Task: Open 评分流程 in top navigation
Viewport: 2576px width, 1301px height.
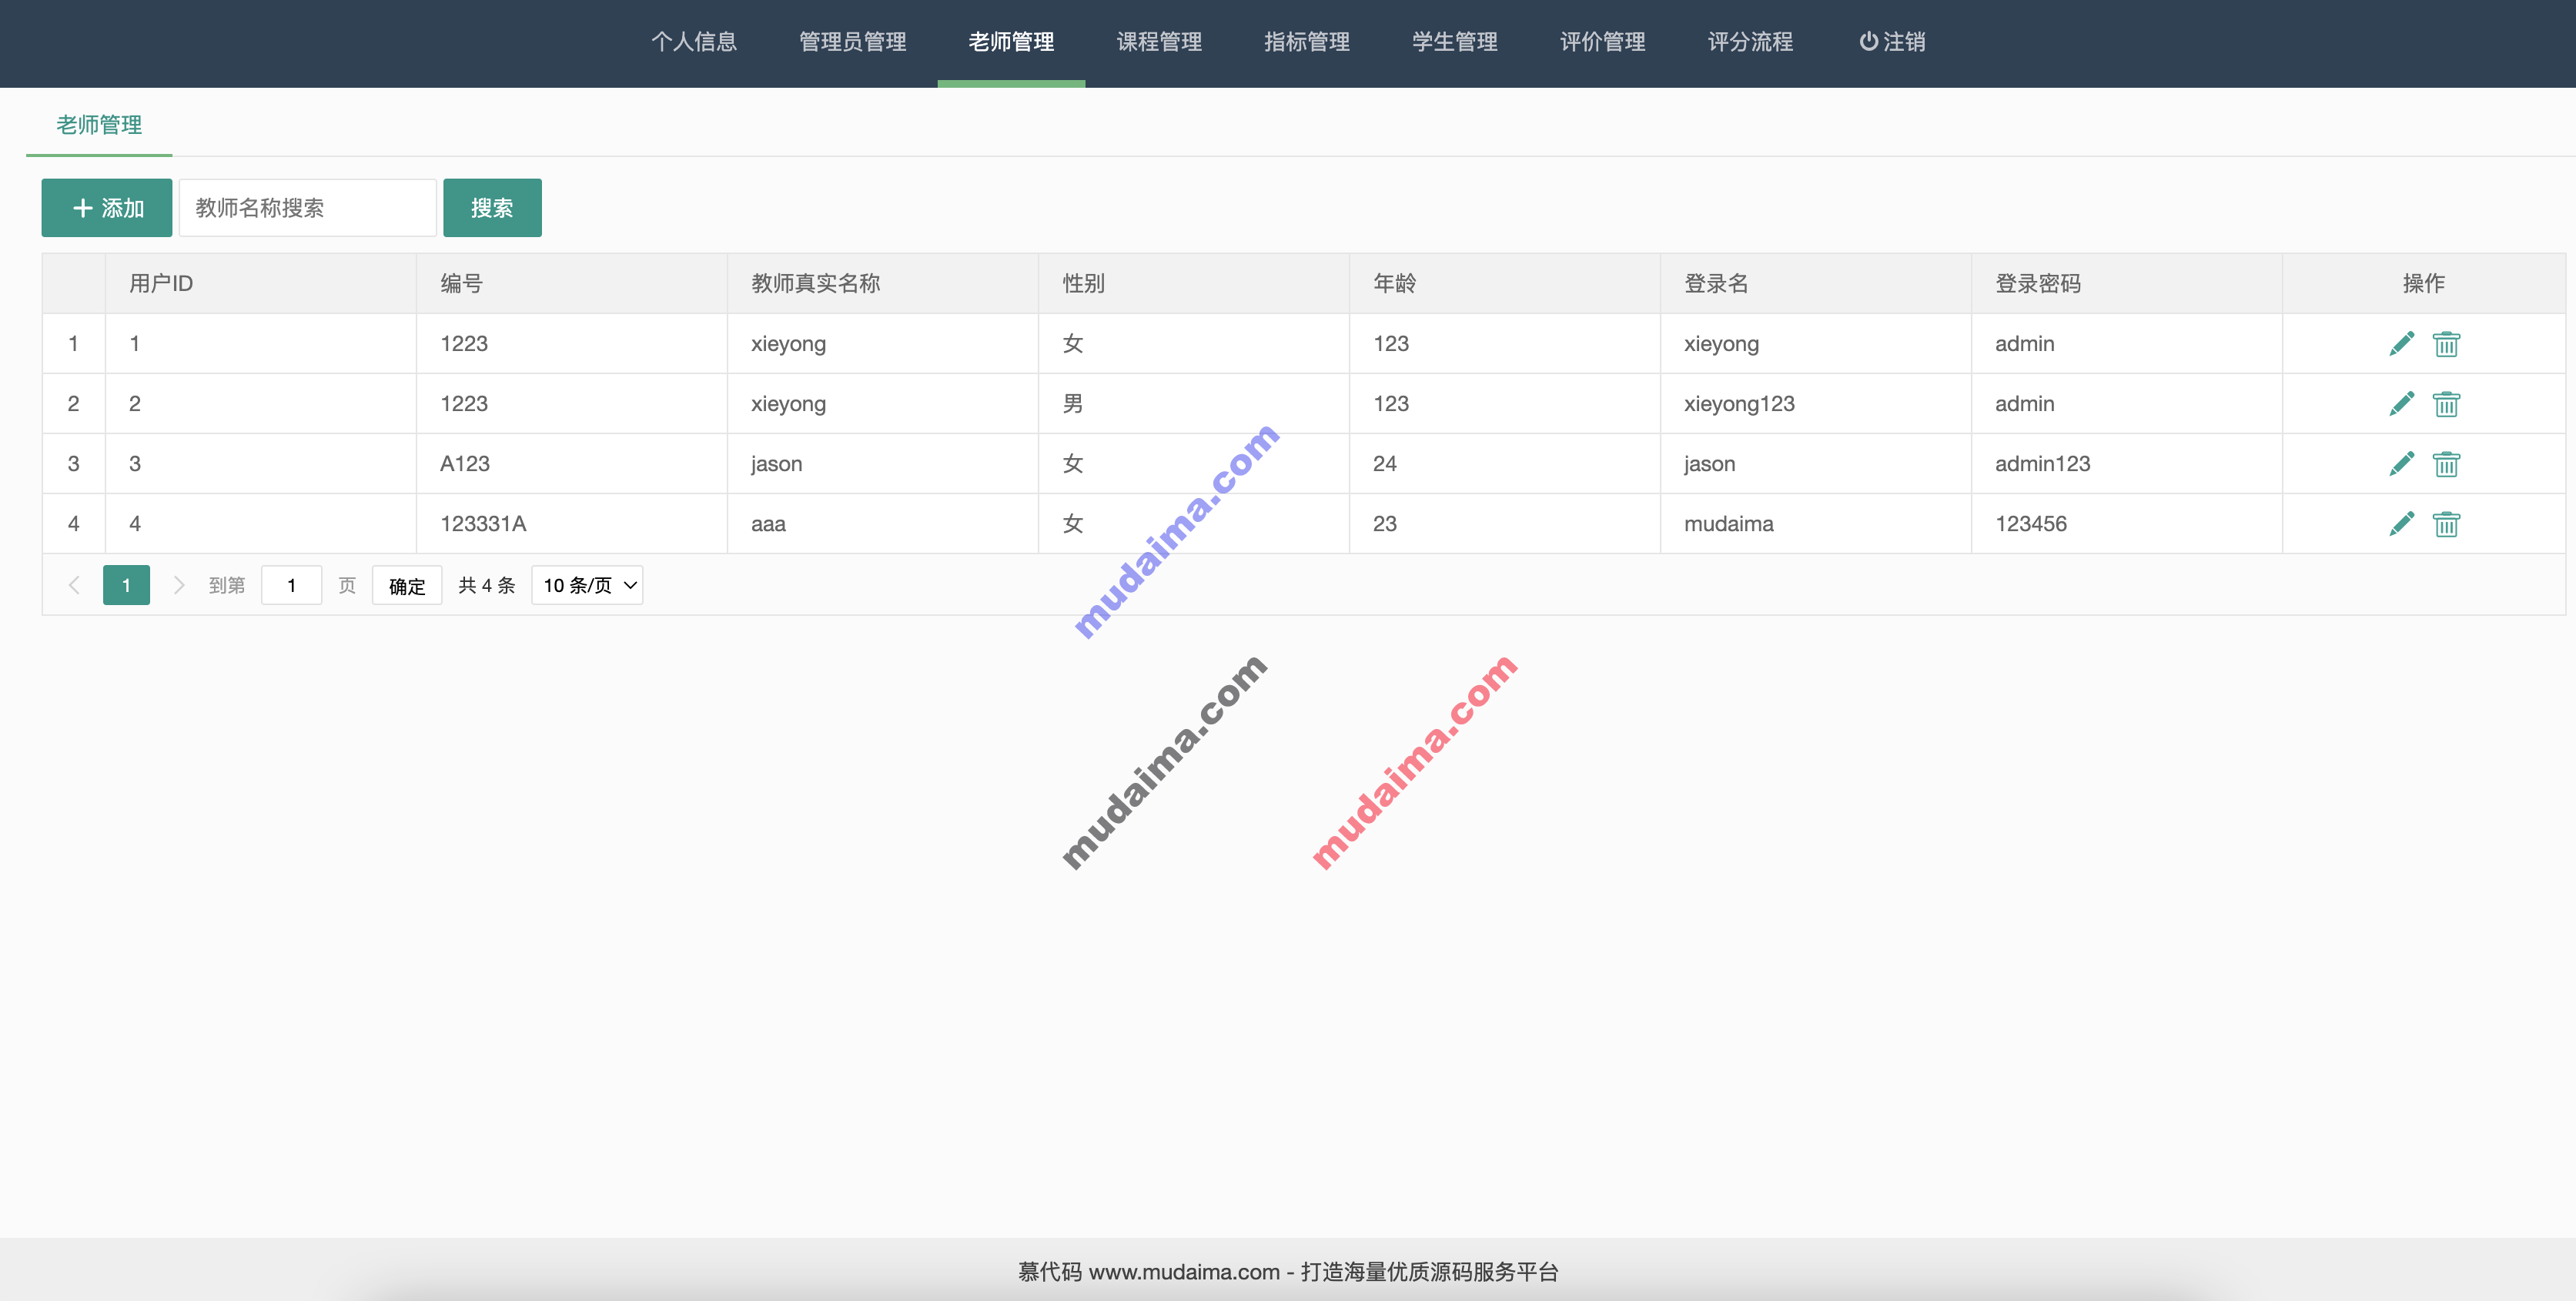Action: 1750,42
